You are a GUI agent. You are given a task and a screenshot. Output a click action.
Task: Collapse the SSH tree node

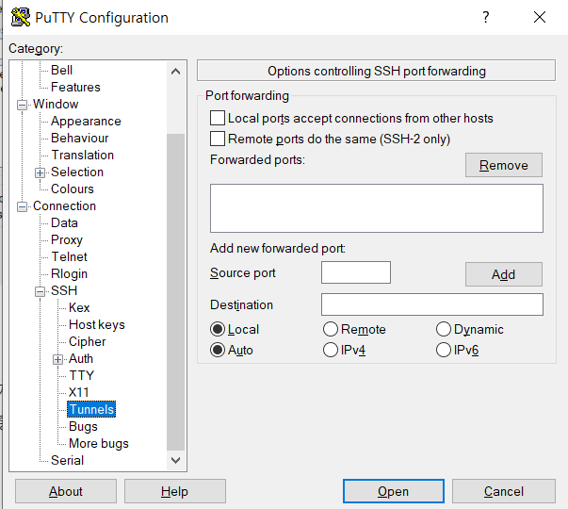pyautogui.click(x=40, y=291)
